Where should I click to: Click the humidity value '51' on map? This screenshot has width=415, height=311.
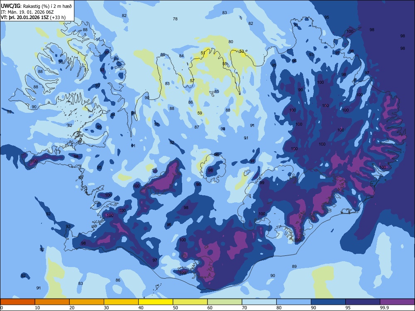coord(203,53)
